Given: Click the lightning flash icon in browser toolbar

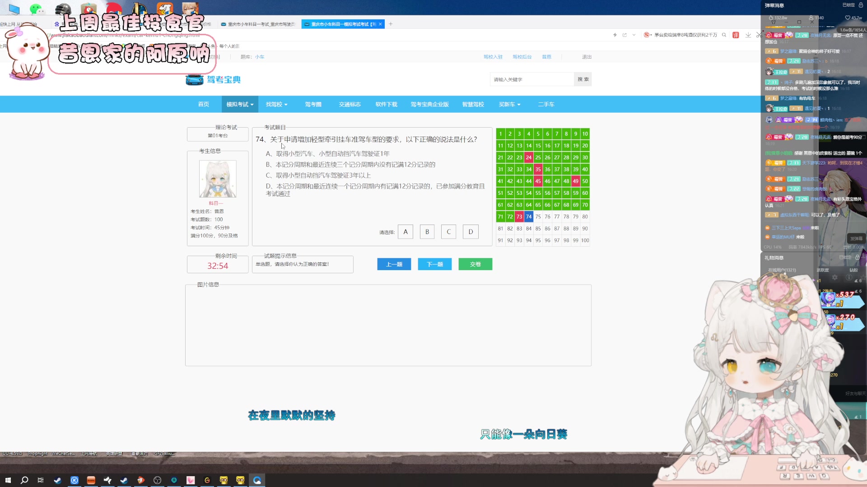Looking at the screenshot, I should pos(615,35).
